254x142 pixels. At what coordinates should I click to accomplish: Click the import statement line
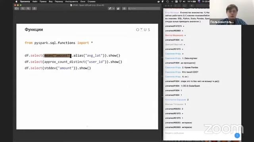(59, 43)
